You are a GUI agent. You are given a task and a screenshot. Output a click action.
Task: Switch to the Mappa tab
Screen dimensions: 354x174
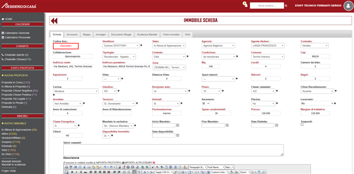point(86,34)
